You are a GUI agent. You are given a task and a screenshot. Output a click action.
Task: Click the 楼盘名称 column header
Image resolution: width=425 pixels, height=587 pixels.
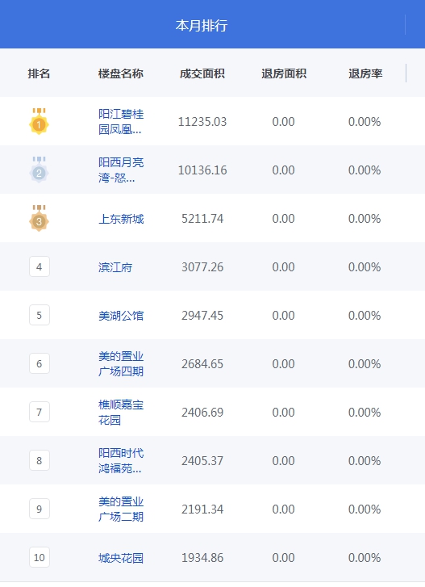point(121,73)
